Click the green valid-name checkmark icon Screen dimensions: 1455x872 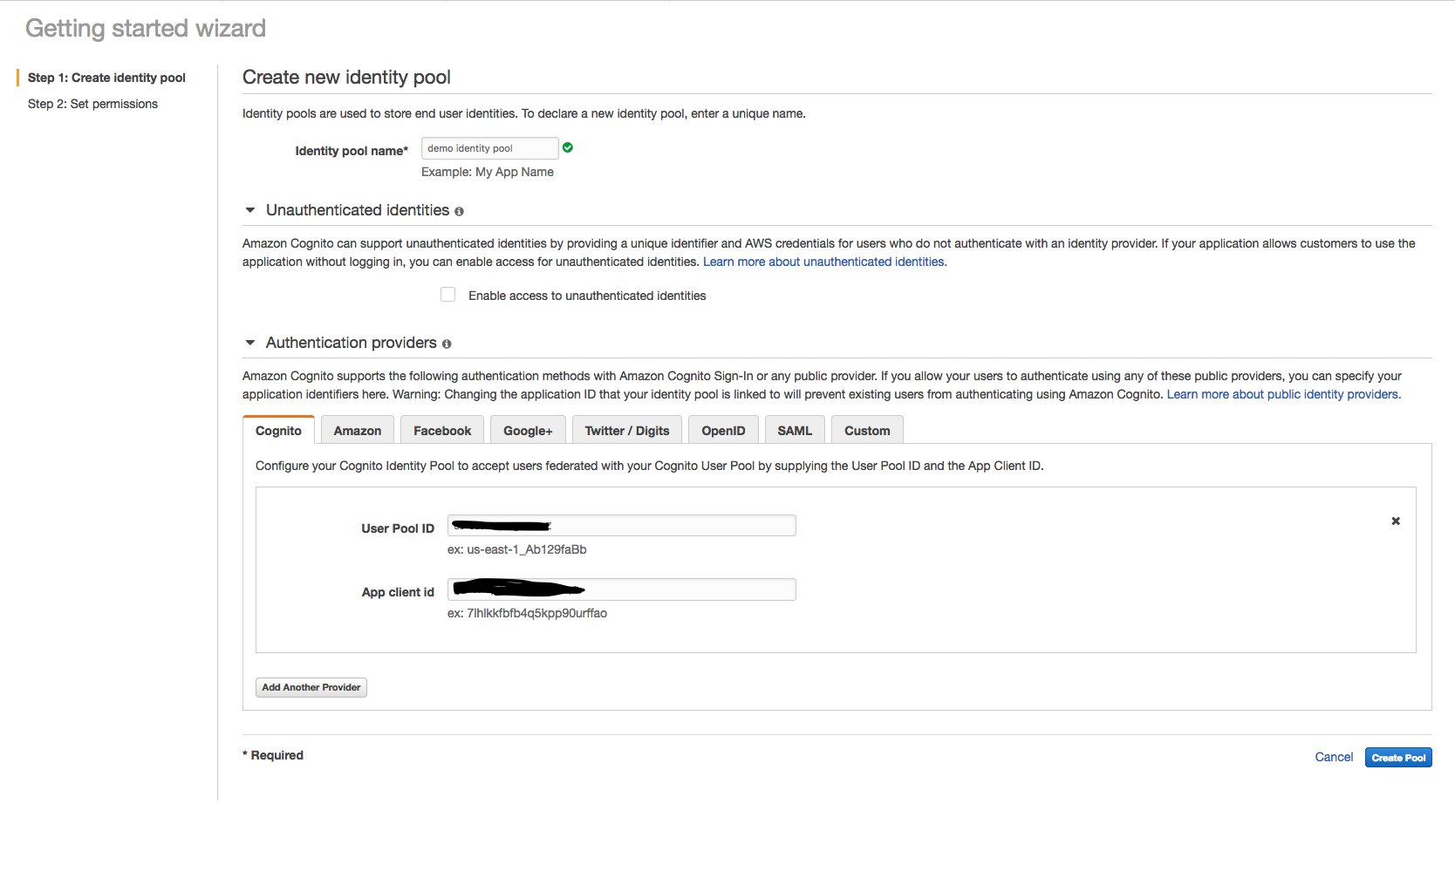coord(568,147)
